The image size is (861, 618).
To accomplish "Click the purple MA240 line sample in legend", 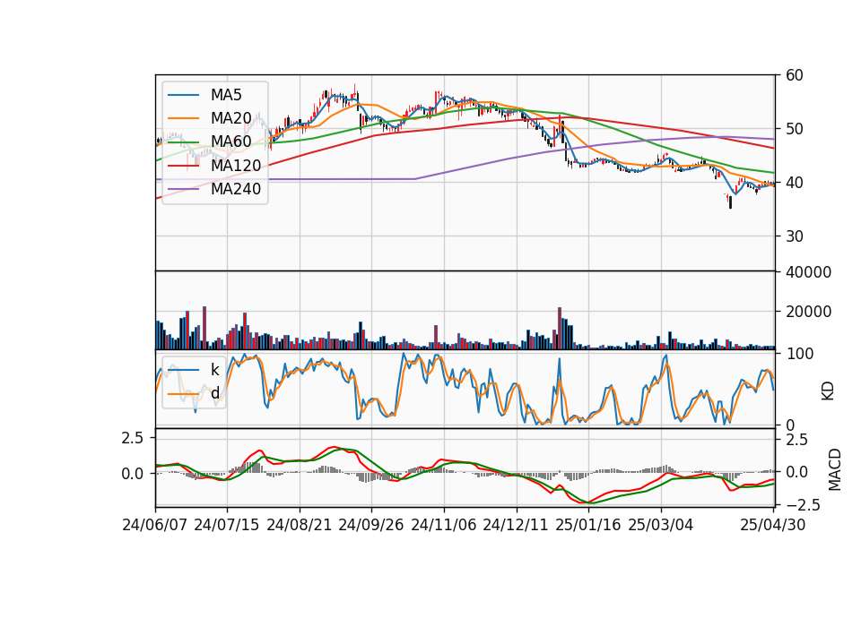I will 183,189.
